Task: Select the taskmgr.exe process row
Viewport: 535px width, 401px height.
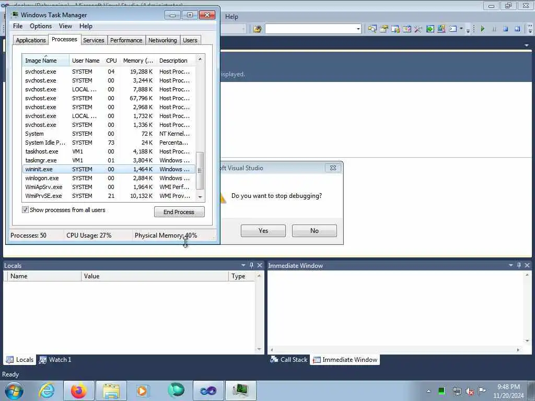Action: tap(109, 160)
